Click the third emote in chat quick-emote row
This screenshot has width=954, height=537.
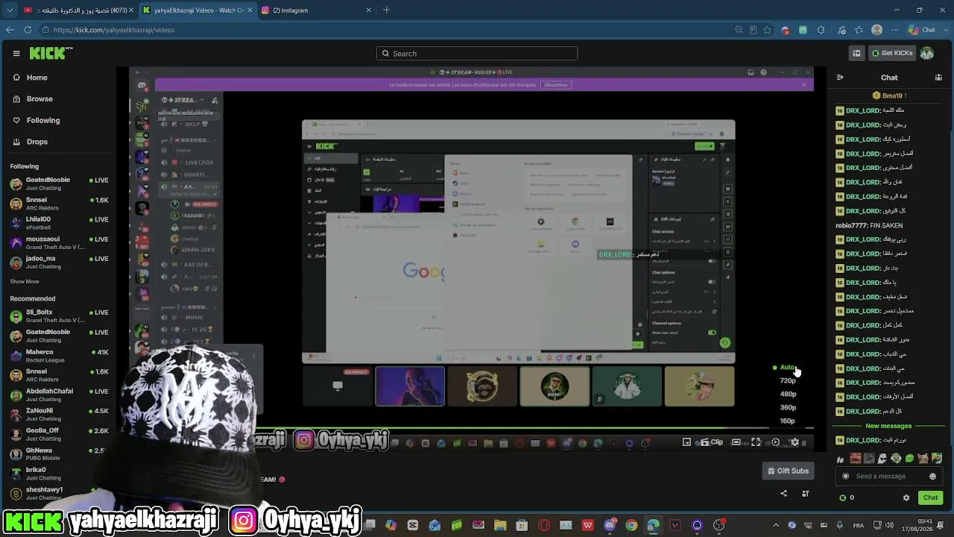869,458
